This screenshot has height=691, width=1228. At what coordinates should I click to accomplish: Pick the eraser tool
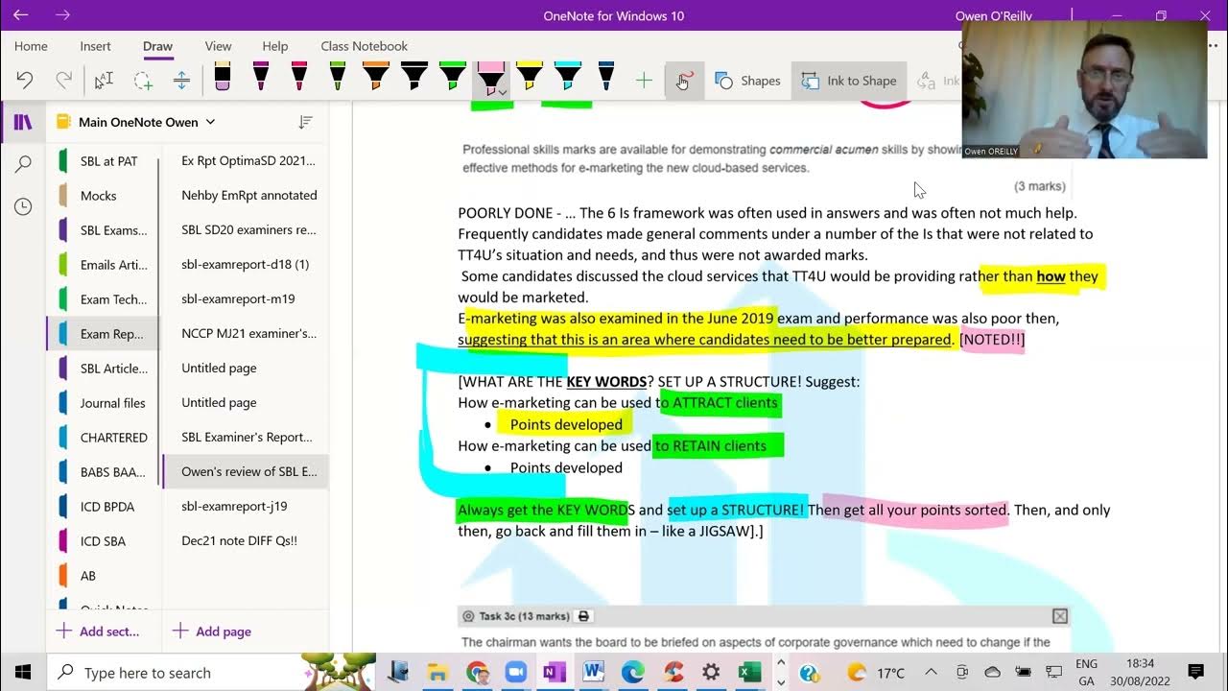point(223,77)
